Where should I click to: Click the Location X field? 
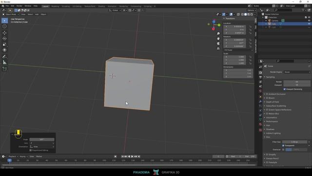coord(235,26)
